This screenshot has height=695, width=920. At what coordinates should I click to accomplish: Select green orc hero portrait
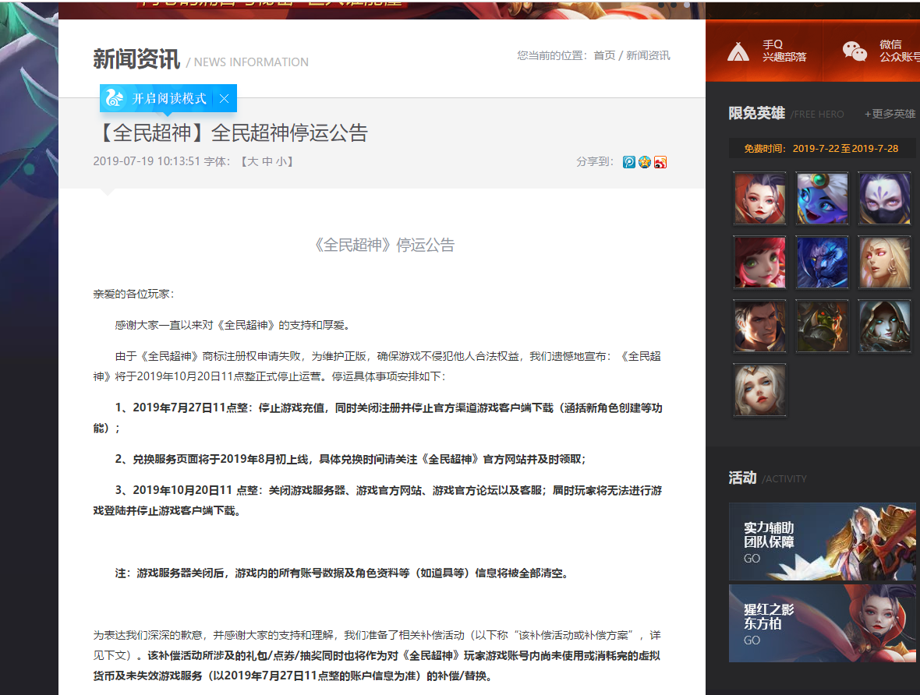tap(822, 326)
